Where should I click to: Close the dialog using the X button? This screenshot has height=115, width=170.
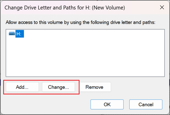162,8
